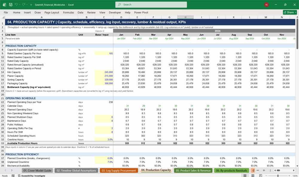
Task: Switch to the Formulas tab
Action: click(x=68, y=12)
